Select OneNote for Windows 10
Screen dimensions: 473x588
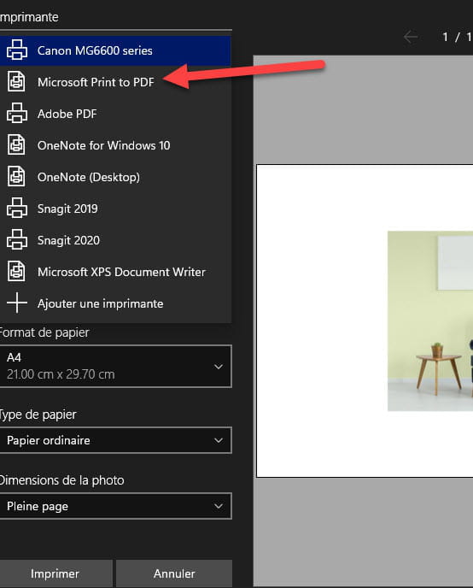click(115, 145)
